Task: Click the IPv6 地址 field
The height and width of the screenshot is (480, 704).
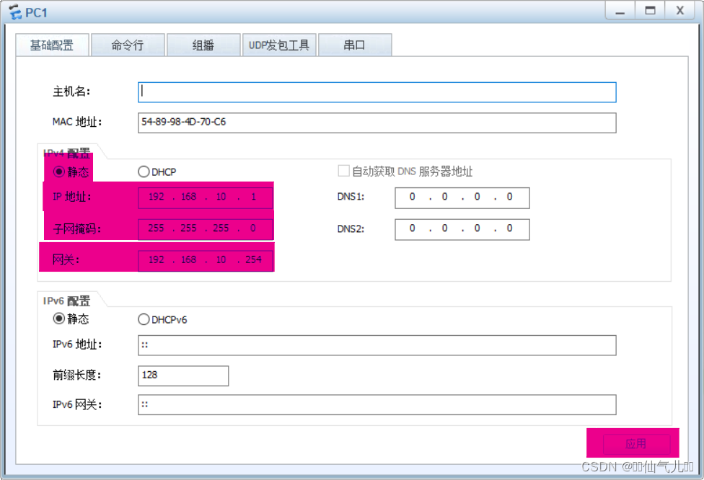Action: point(377,345)
